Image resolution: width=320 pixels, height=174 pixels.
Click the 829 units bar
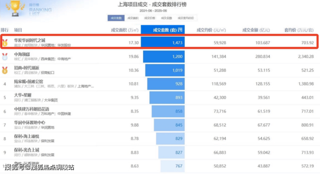click(x=170, y=139)
